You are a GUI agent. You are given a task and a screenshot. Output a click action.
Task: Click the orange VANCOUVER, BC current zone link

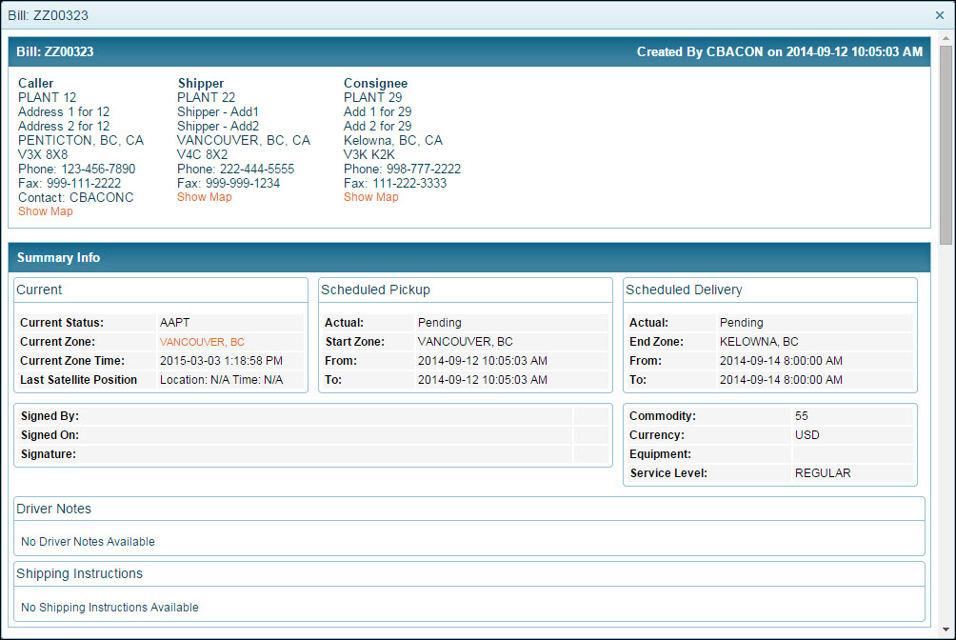point(202,342)
